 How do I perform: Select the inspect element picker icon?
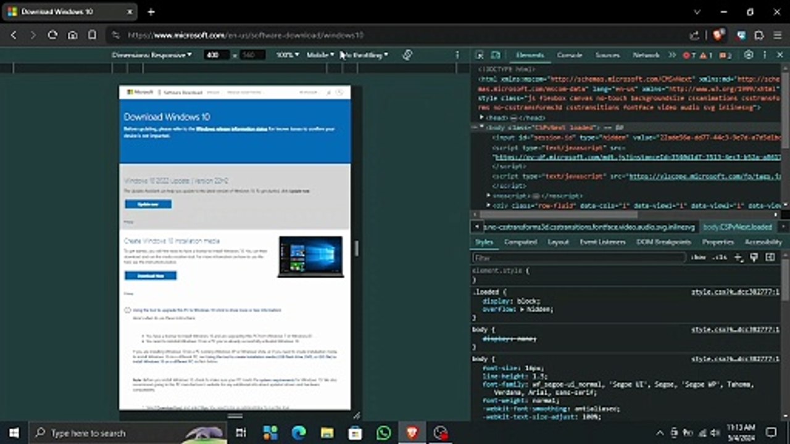click(x=480, y=55)
